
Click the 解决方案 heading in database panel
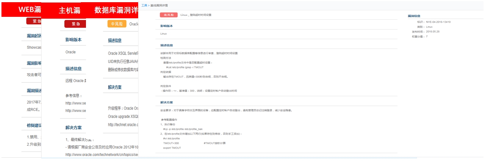point(115,87)
